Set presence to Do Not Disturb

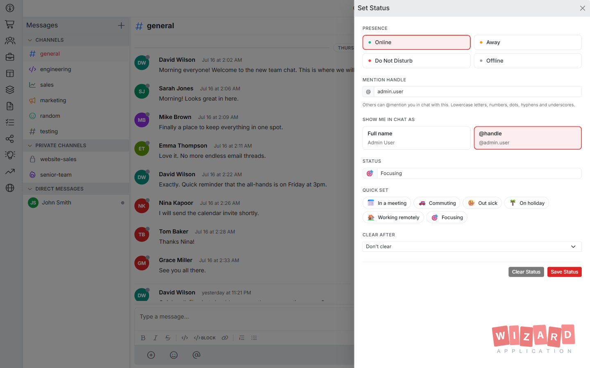pyautogui.click(x=416, y=61)
